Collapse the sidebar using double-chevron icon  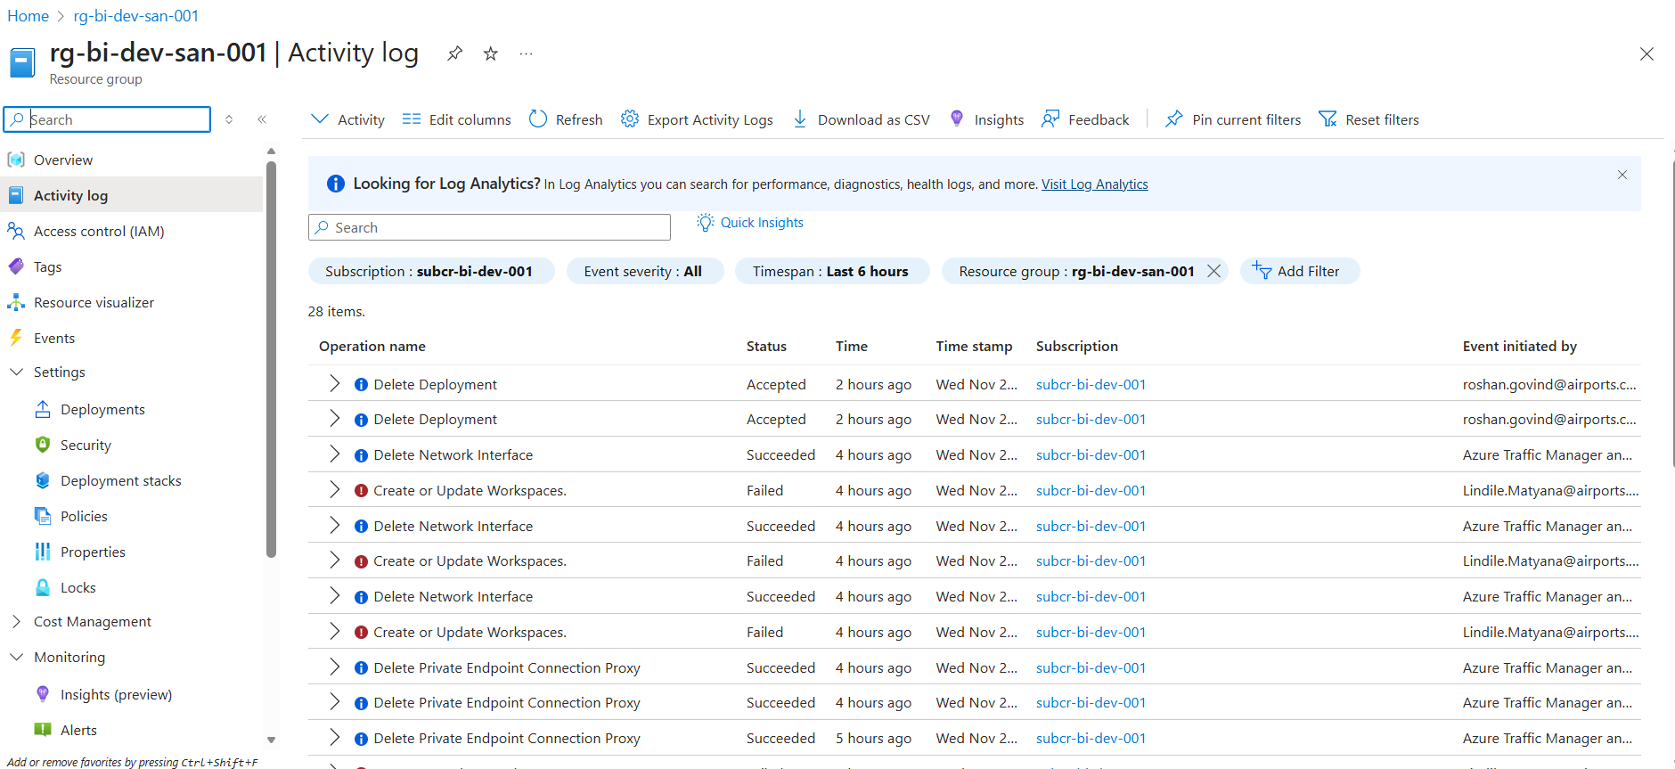262,119
